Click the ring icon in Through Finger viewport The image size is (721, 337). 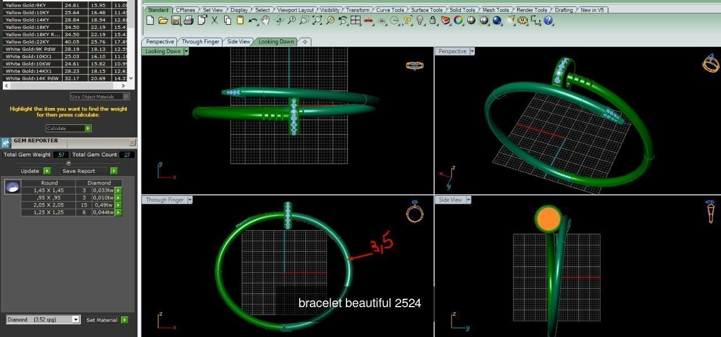tap(415, 212)
